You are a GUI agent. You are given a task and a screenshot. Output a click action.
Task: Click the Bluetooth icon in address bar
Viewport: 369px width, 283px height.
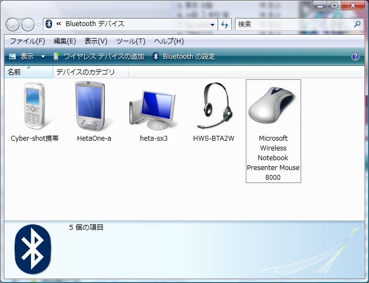pos(48,24)
